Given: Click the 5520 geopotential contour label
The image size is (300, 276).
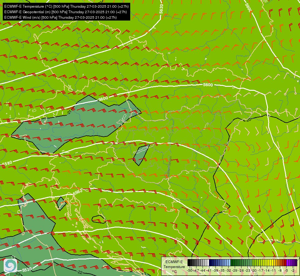Looking at the screenshot, I should [27, 270].
